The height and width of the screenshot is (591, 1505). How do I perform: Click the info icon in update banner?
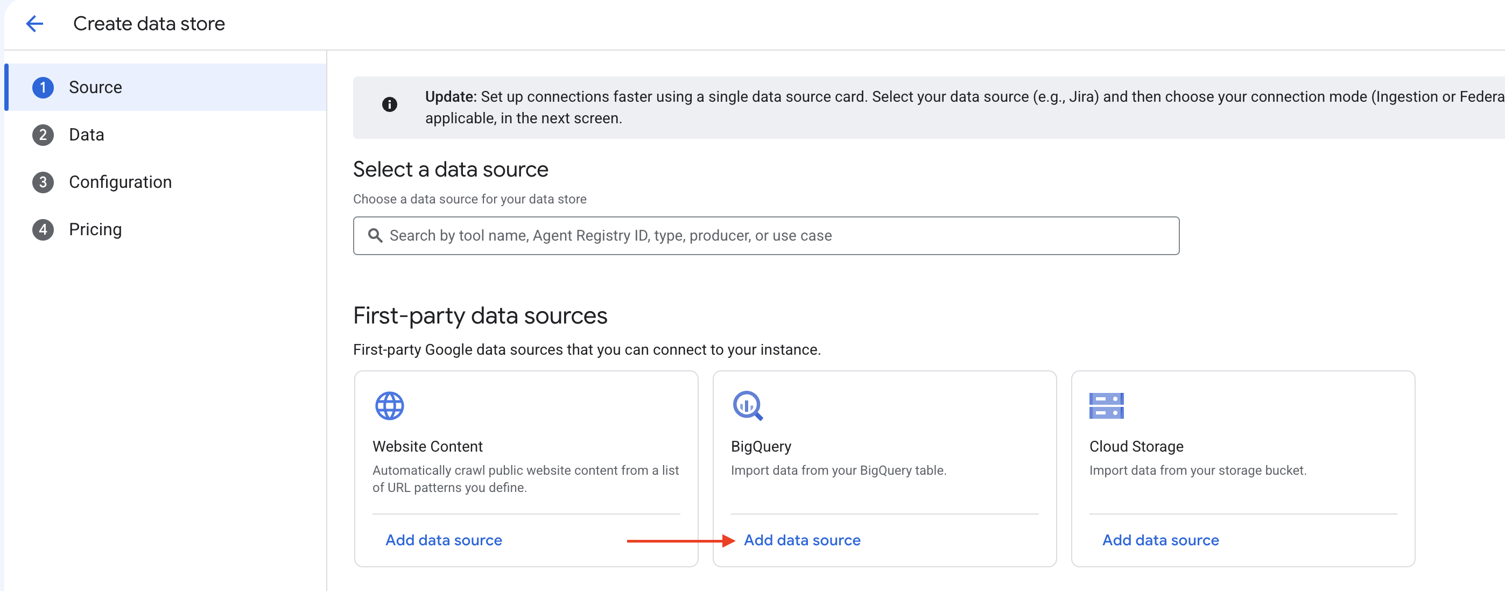(390, 104)
